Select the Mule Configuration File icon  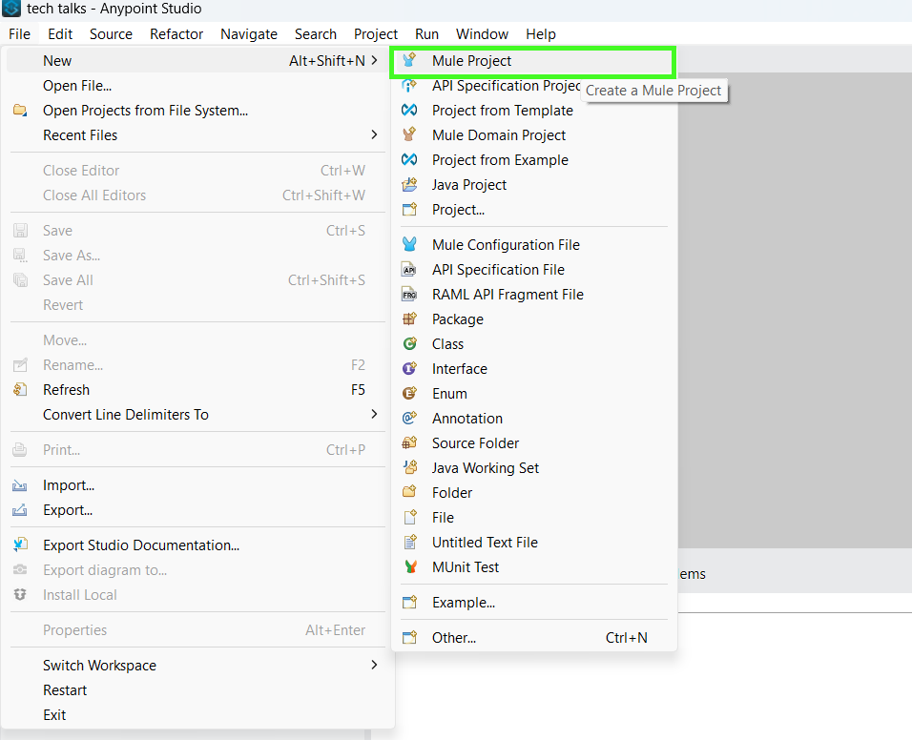click(x=409, y=244)
